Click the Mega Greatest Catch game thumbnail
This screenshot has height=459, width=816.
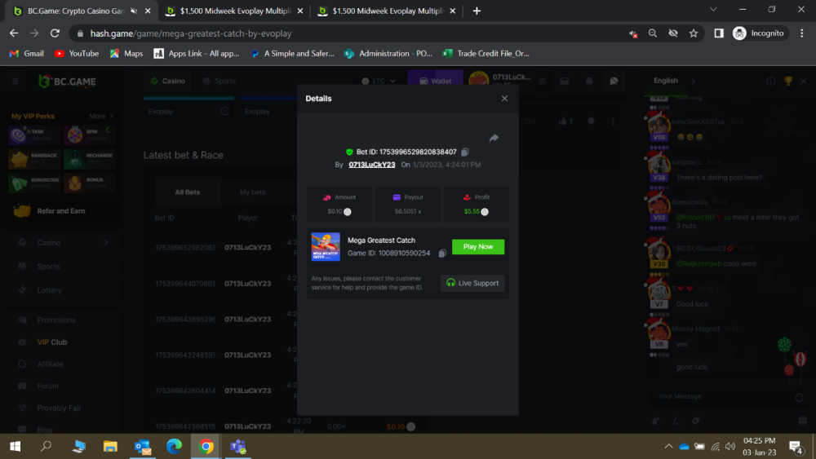(x=326, y=247)
